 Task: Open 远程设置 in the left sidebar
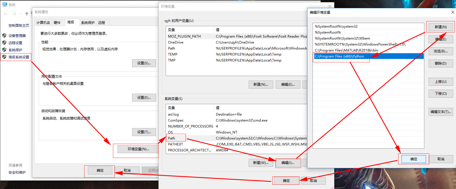[15, 43]
